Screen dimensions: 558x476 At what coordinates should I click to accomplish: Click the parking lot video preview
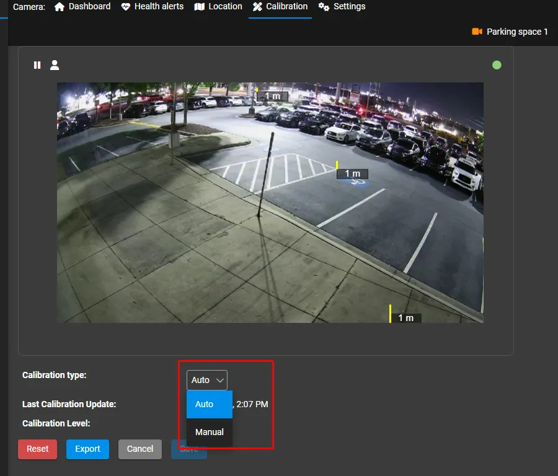[x=270, y=203]
